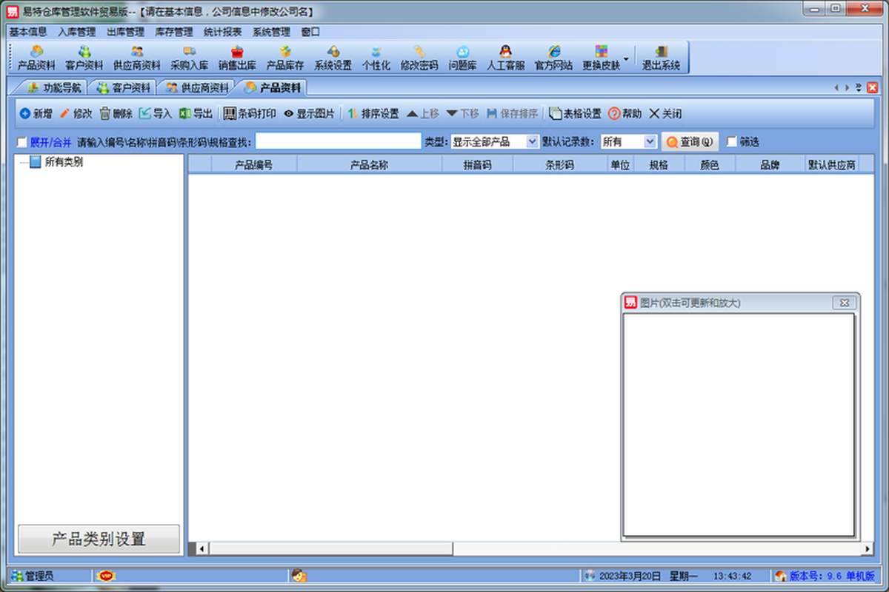
Task: Open the 类型 dropdown showing 显示全部产品
Action: click(495, 141)
